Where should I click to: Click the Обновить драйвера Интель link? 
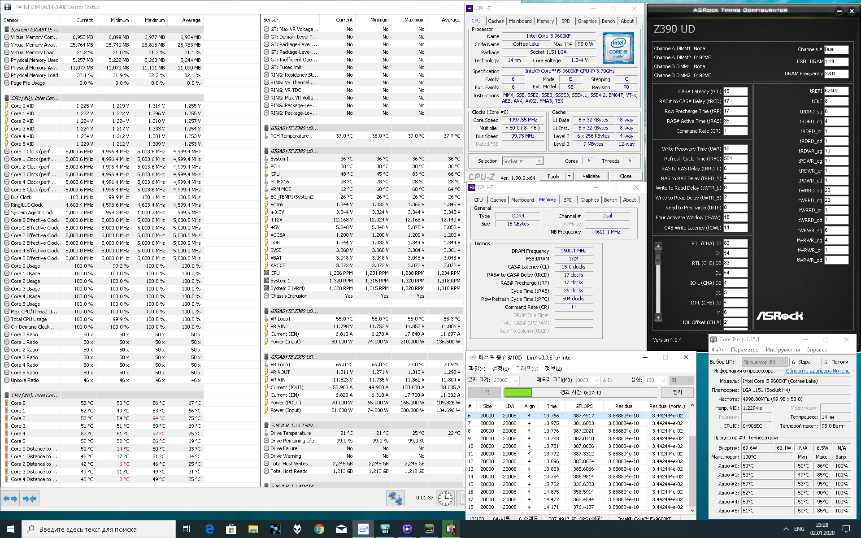tap(817, 371)
